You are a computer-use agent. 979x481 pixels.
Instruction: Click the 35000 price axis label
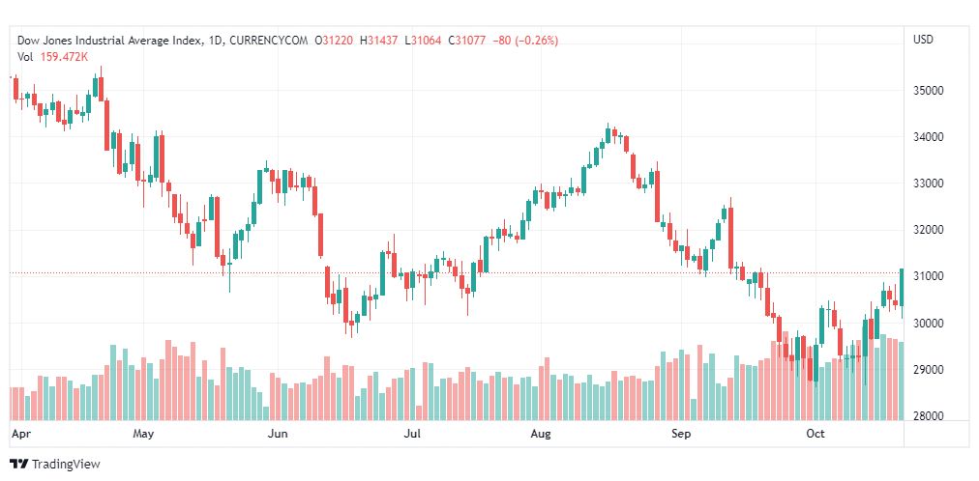(928, 91)
